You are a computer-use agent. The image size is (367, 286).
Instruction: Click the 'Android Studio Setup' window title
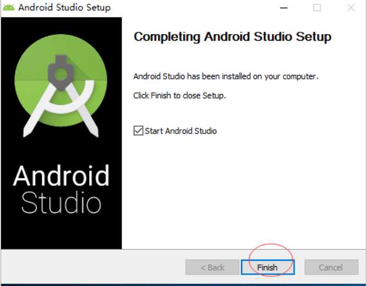pos(64,8)
